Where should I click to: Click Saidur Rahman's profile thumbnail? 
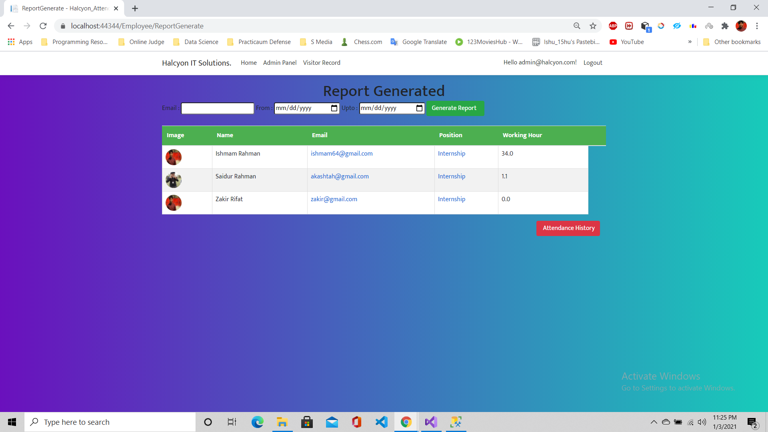[x=174, y=180]
